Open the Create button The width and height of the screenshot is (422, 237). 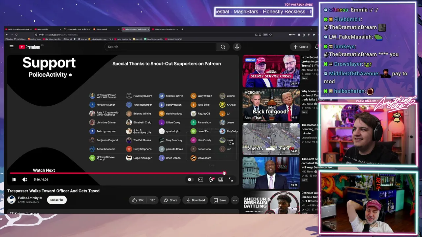click(x=301, y=47)
